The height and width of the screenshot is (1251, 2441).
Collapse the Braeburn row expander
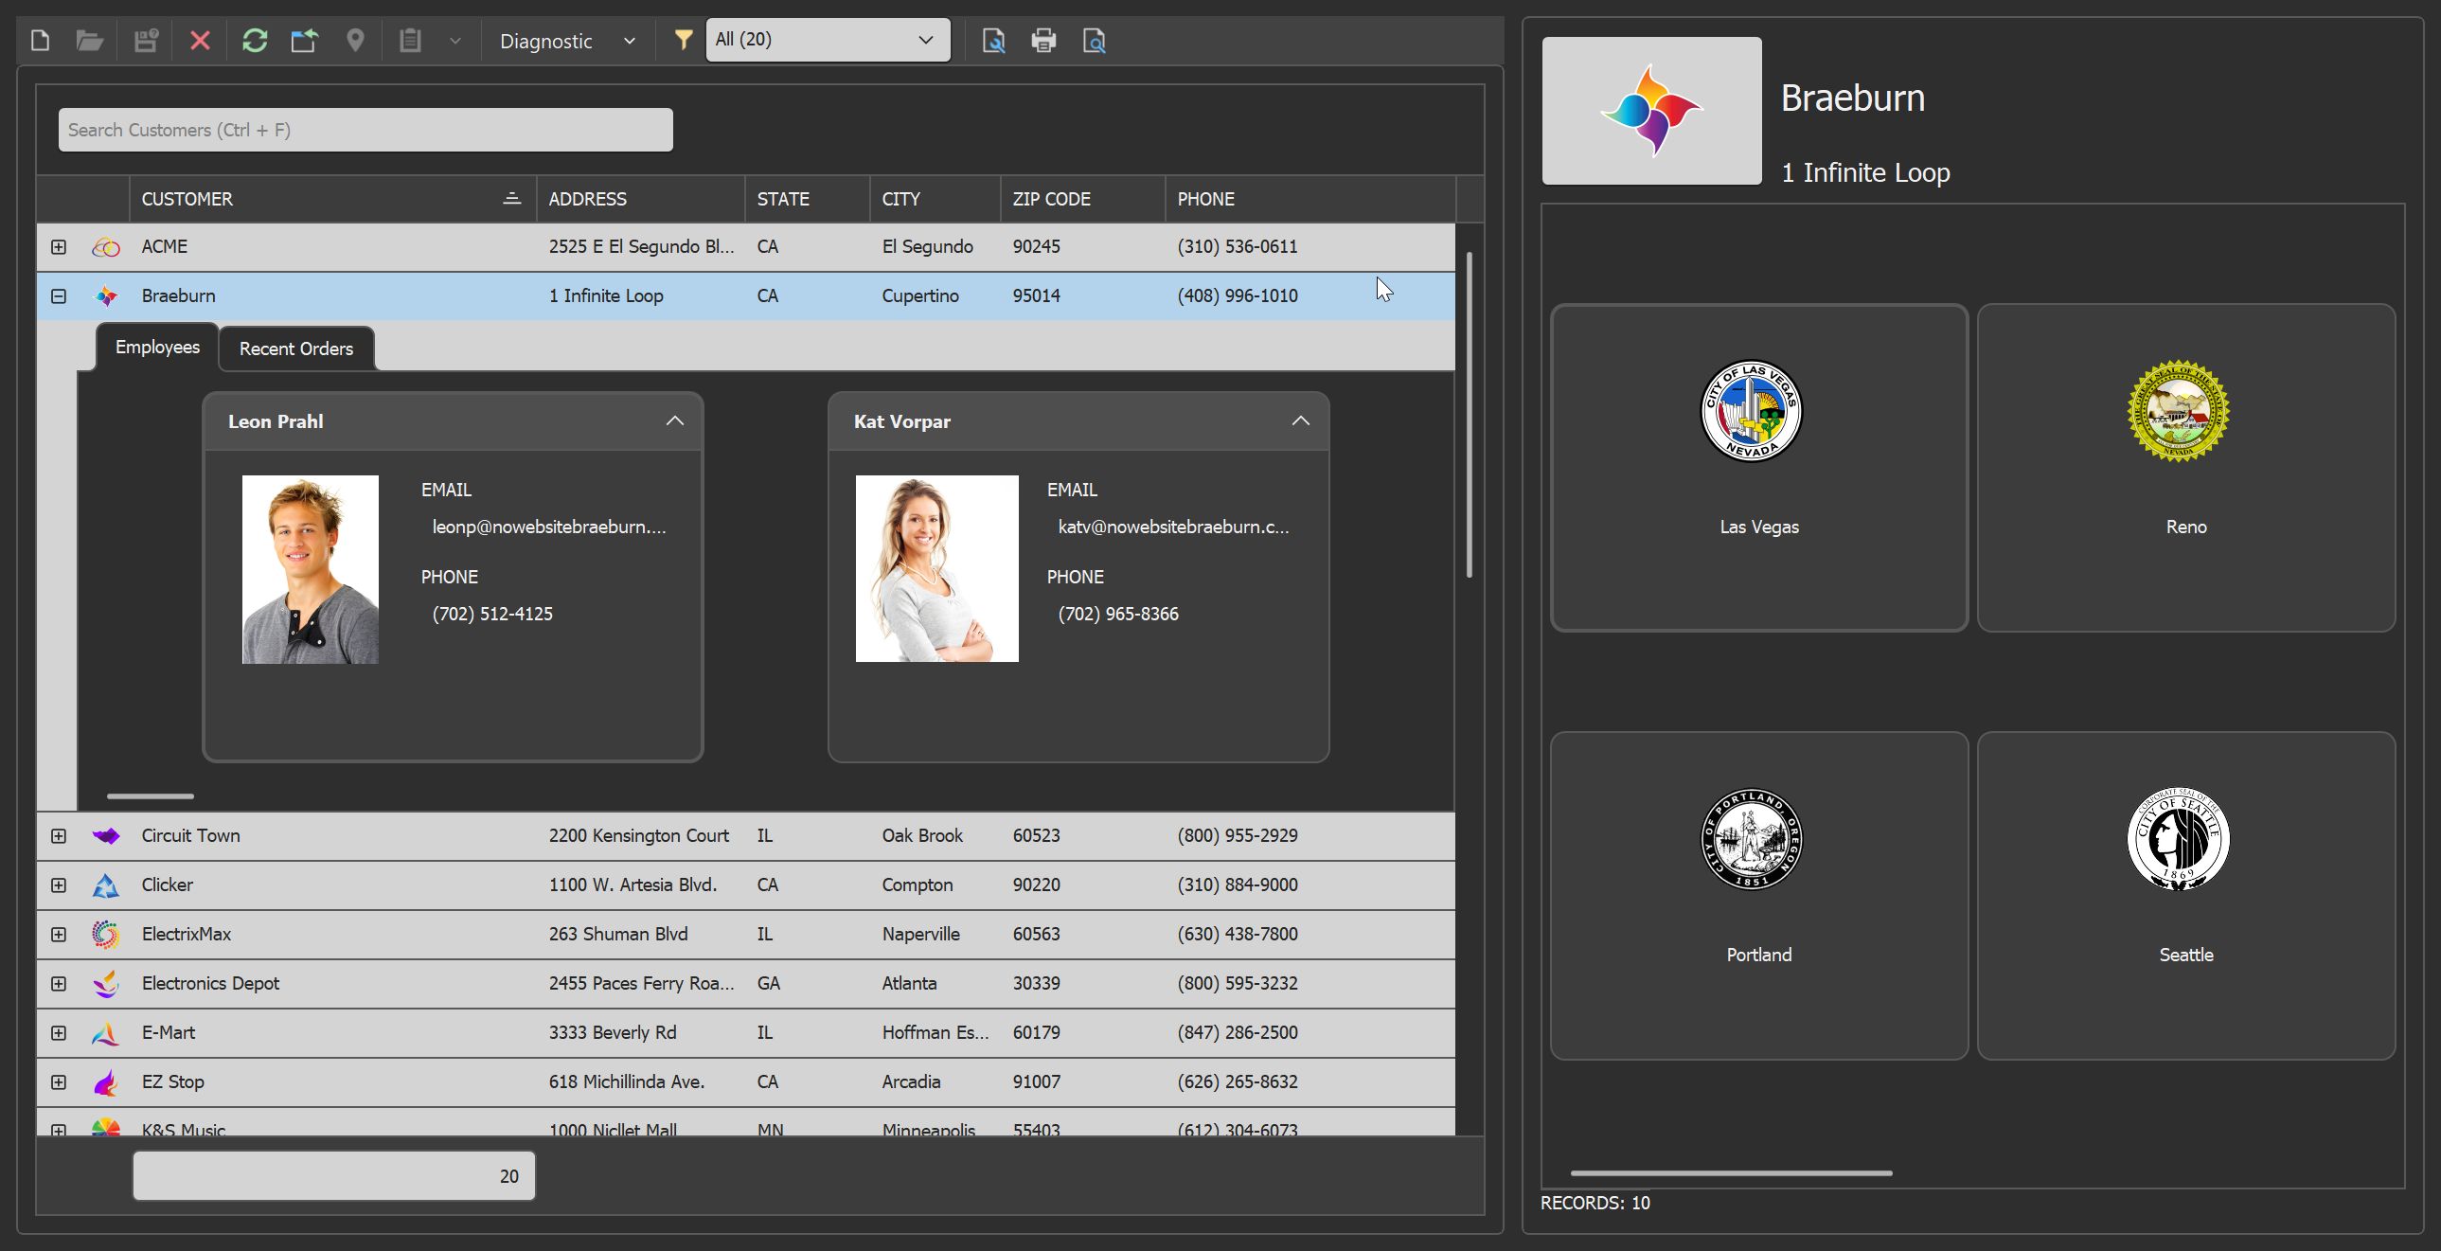[59, 295]
